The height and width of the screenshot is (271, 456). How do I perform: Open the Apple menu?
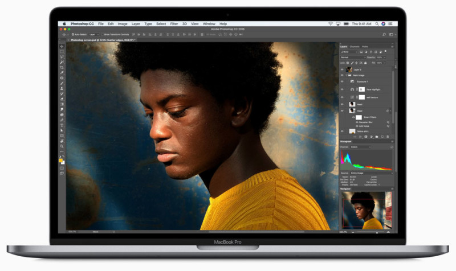coord(64,24)
